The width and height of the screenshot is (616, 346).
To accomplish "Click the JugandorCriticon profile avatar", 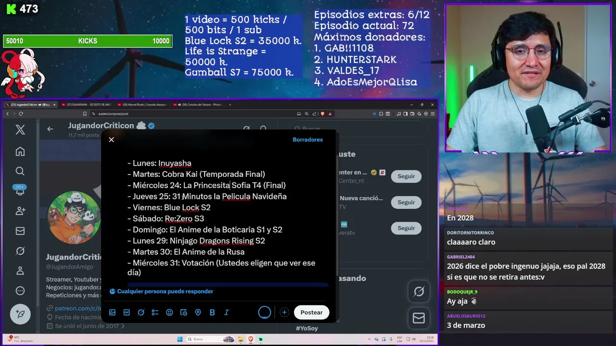I will click(74, 218).
